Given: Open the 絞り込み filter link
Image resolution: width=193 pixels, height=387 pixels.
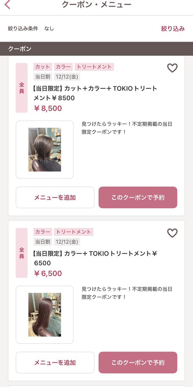Looking at the screenshot, I should [173, 28].
